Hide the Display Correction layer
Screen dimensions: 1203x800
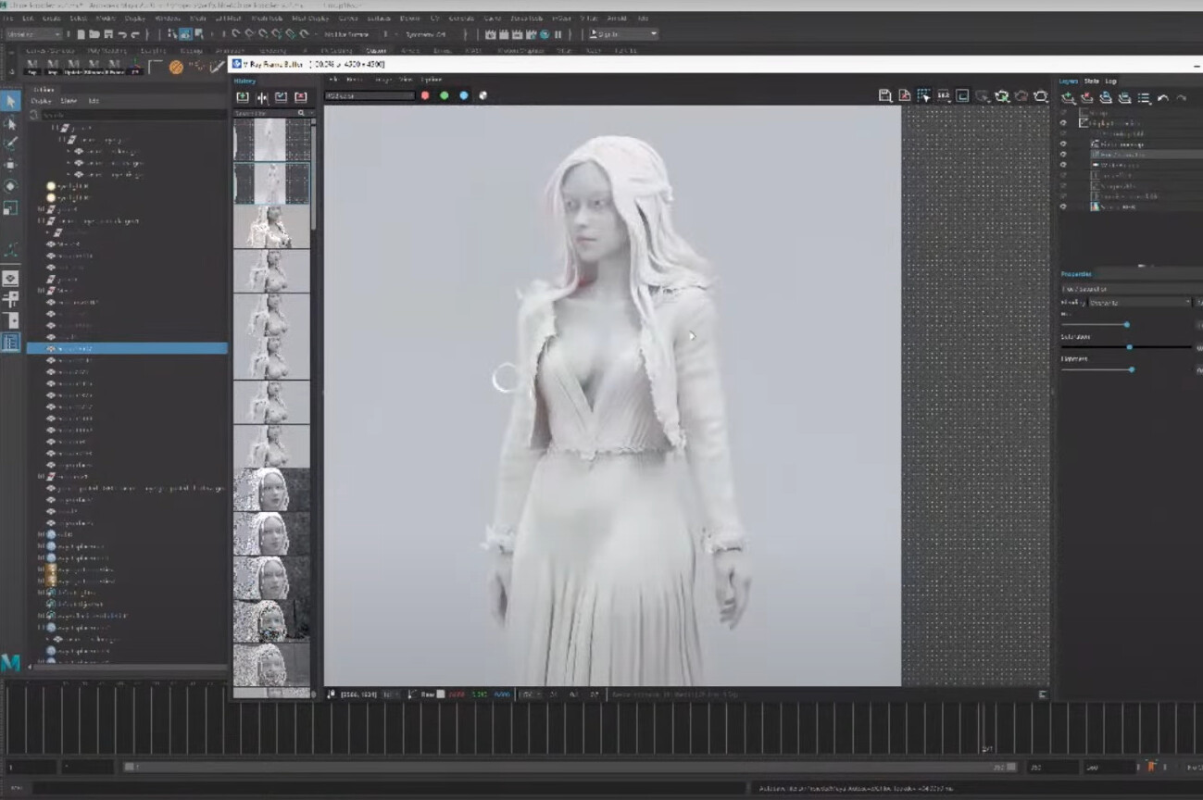(x=1063, y=123)
